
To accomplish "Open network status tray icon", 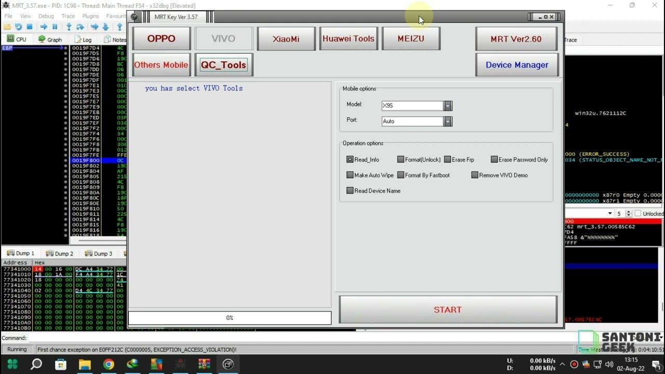I will tap(597, 364).
